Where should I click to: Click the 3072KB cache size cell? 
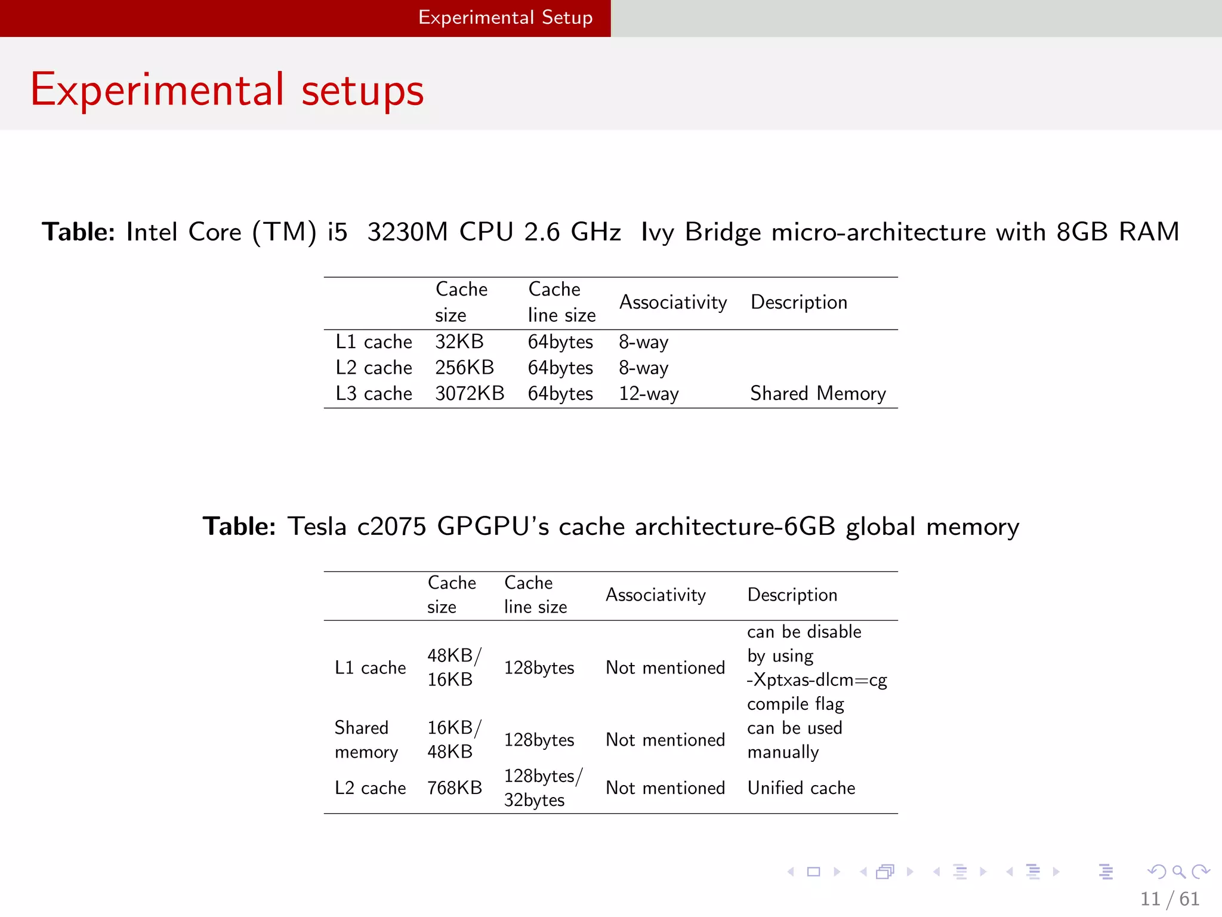tap(470, 393)
